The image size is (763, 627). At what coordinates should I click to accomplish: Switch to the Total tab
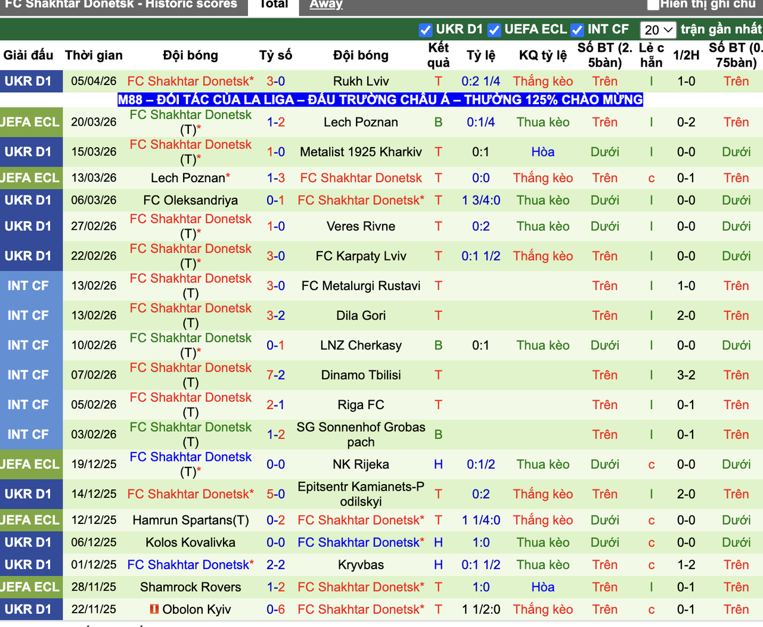(274, 5)
